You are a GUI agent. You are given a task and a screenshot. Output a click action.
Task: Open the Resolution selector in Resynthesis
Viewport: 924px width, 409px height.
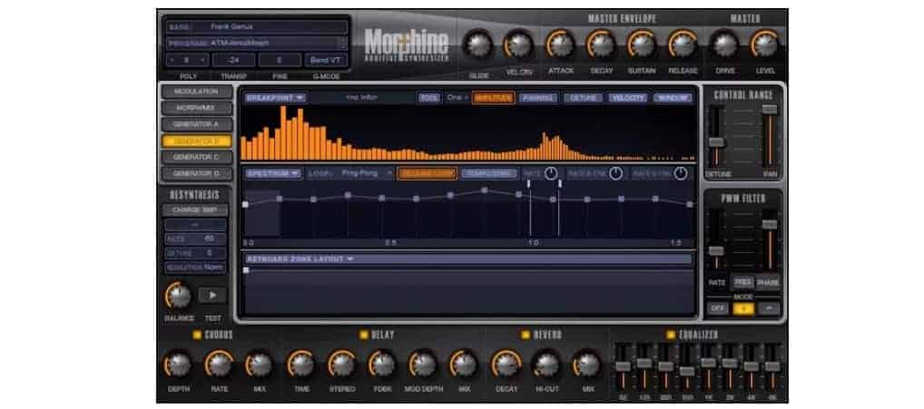pyautogui.click(x=195, y=268)
